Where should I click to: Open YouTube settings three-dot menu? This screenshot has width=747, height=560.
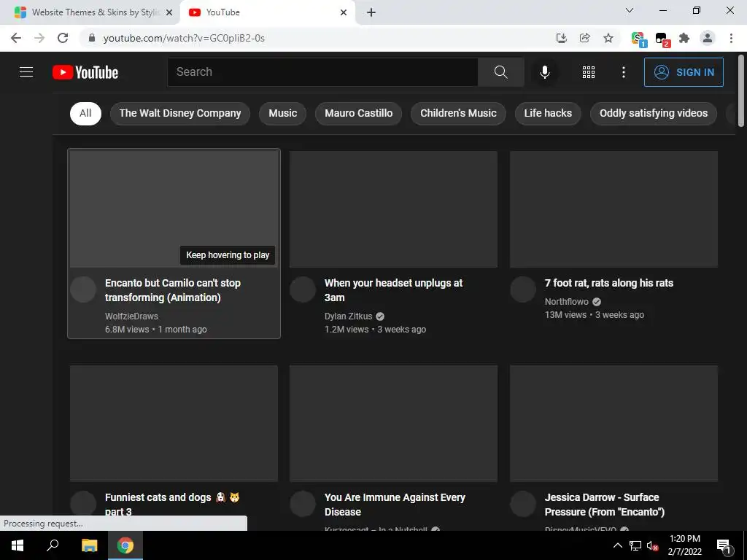[x=623, y=72]
